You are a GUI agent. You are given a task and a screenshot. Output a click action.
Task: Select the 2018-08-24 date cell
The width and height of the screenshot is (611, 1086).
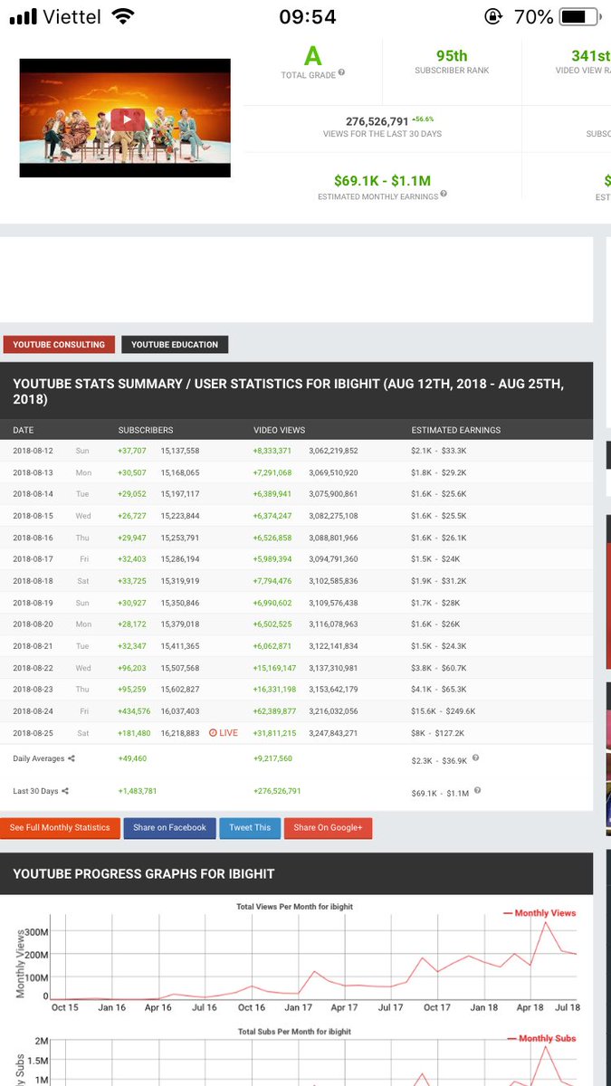point(33,711)
